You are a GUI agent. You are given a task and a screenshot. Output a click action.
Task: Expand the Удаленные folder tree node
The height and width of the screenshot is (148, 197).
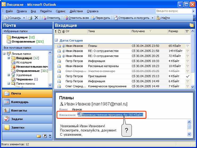click(x=9, y=75)
